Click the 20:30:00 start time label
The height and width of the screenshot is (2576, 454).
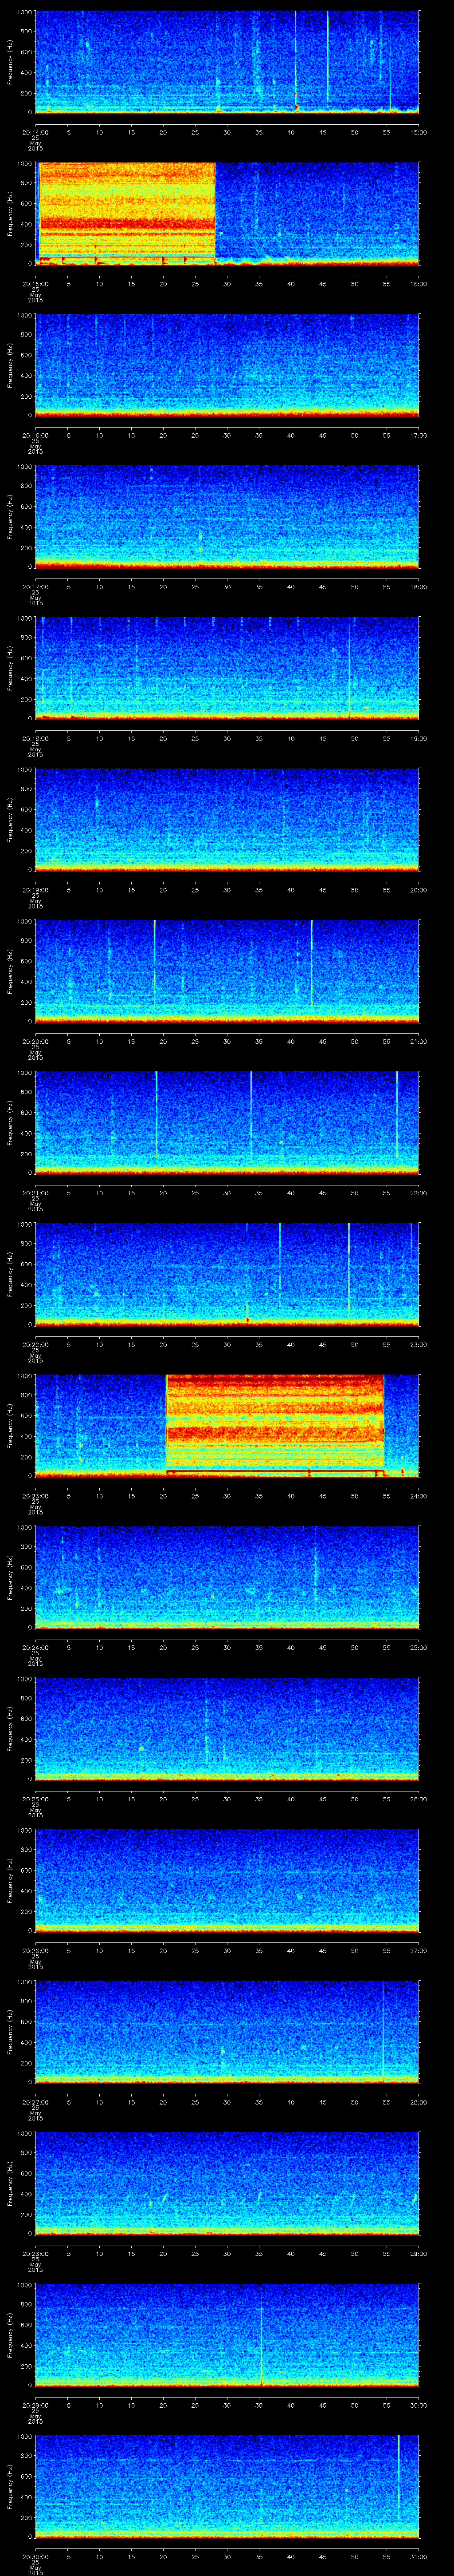[35, 2556]
